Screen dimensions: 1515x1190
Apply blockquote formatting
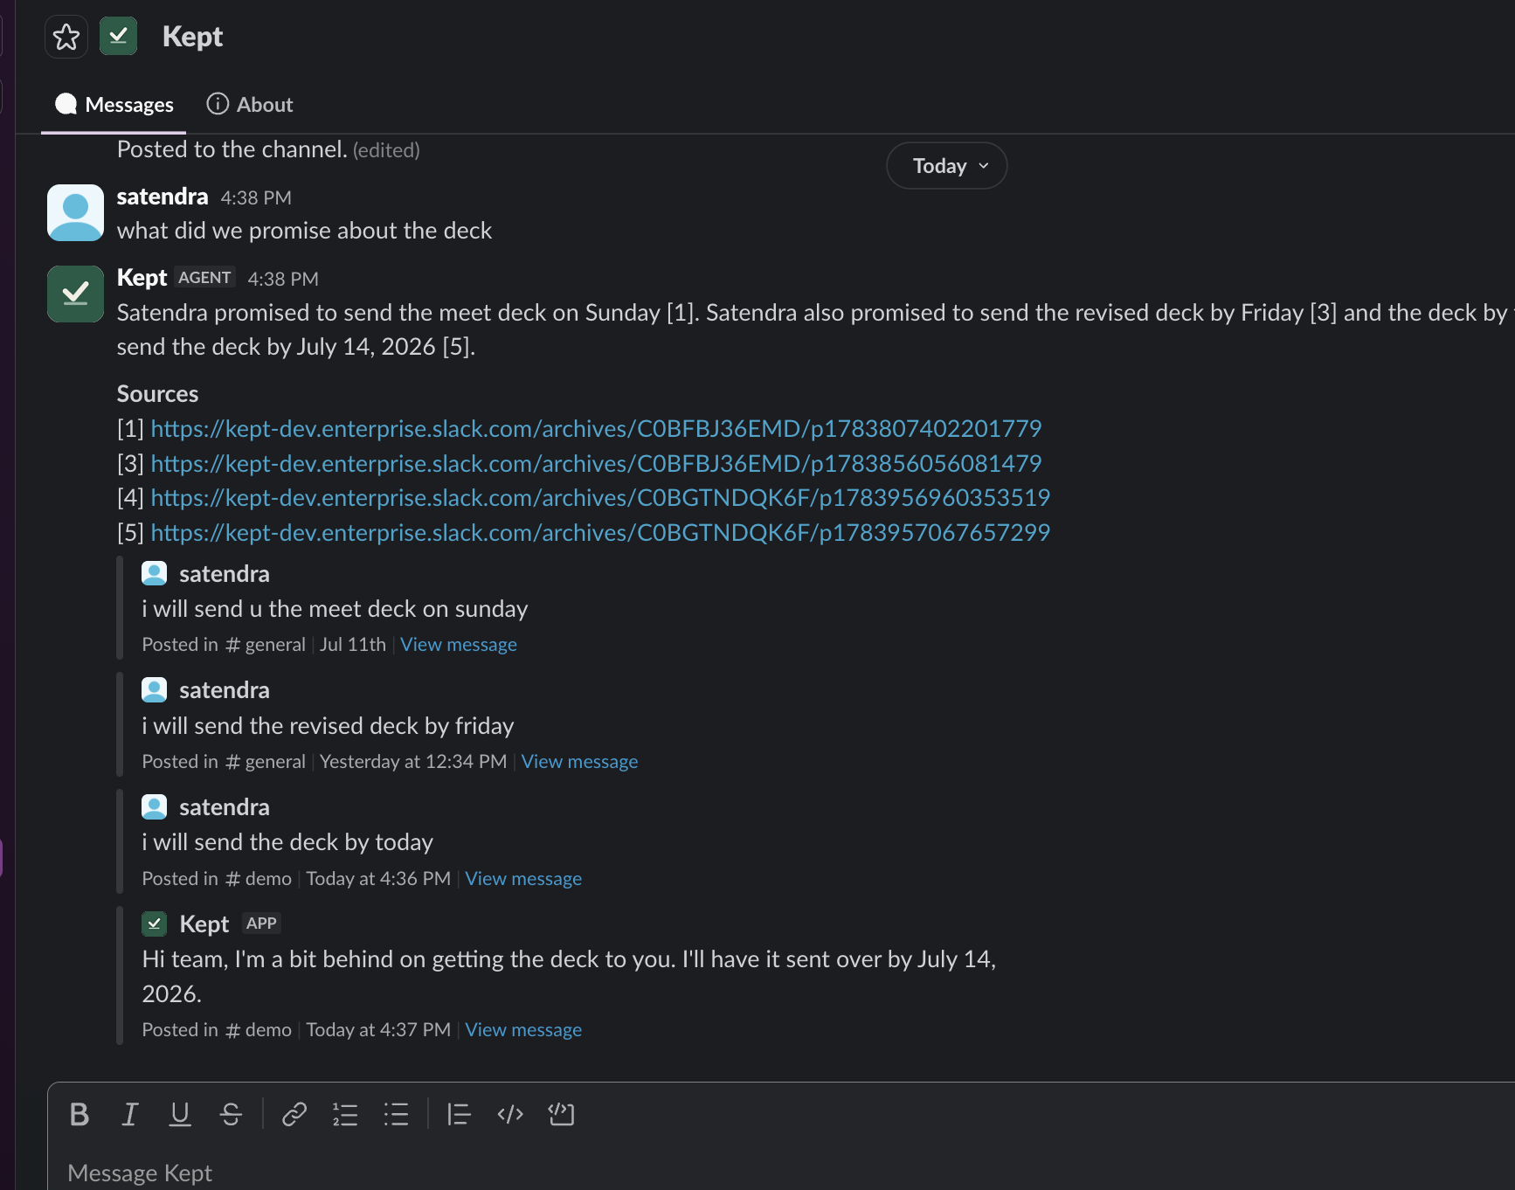[459, 1114]
